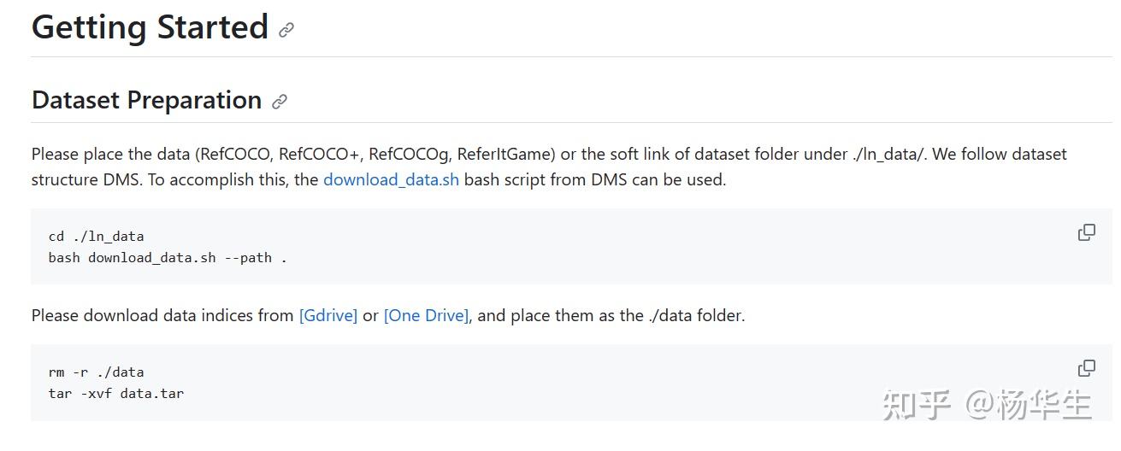Click the 'bash download_data.sh --path .' line
This screenshot has height=451, width=1121.
(x=168, y=257)
